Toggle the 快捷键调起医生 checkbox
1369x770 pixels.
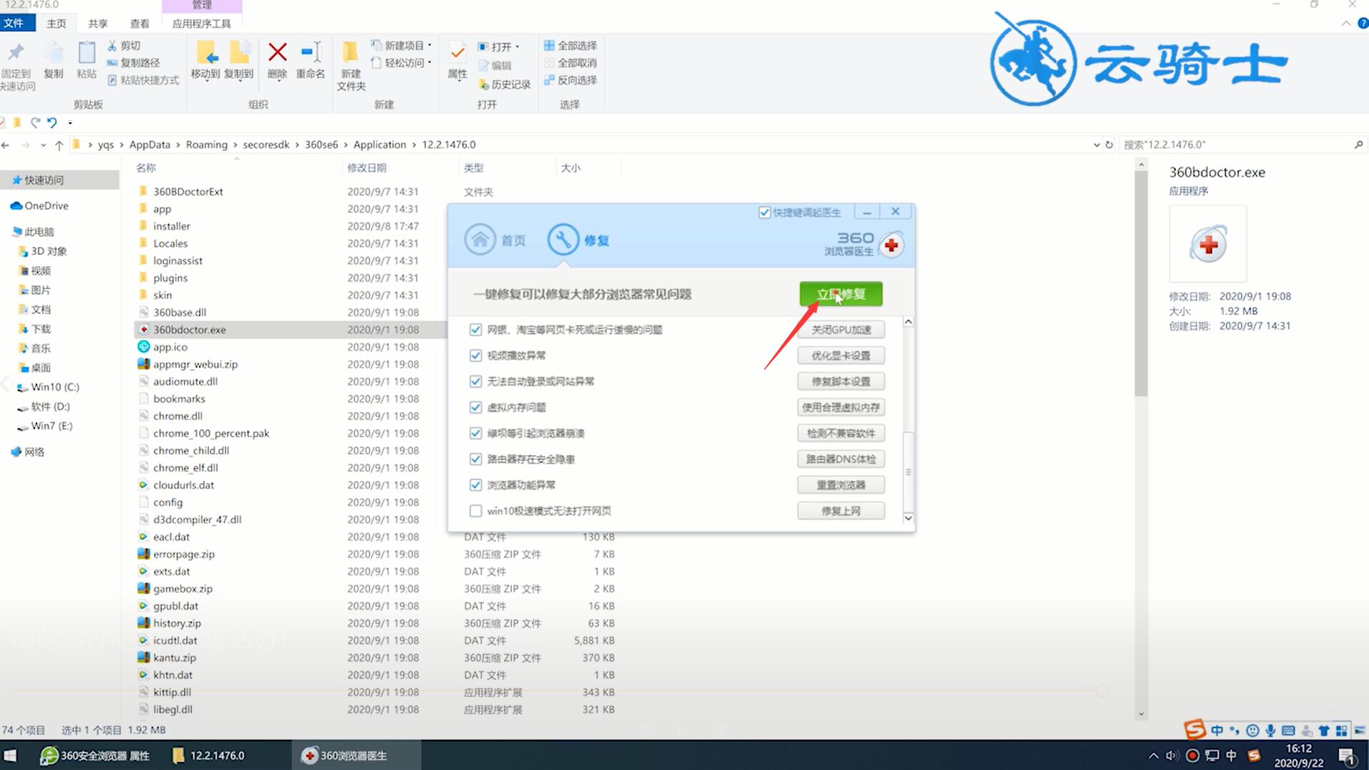765,212
